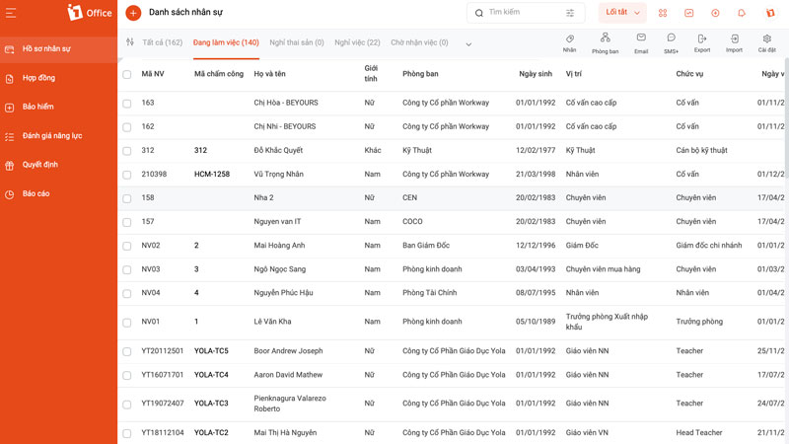Viewport: 789px width, 444px height.
Task: Check the row of Lê Văn Kha
Action: point(127,323)
